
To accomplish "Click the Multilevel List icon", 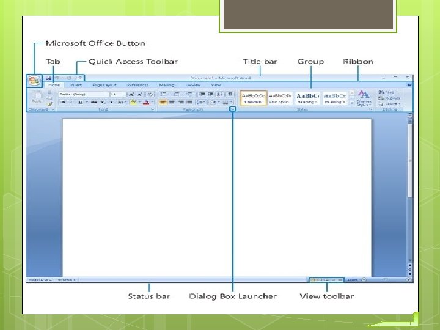I will 189,94.
